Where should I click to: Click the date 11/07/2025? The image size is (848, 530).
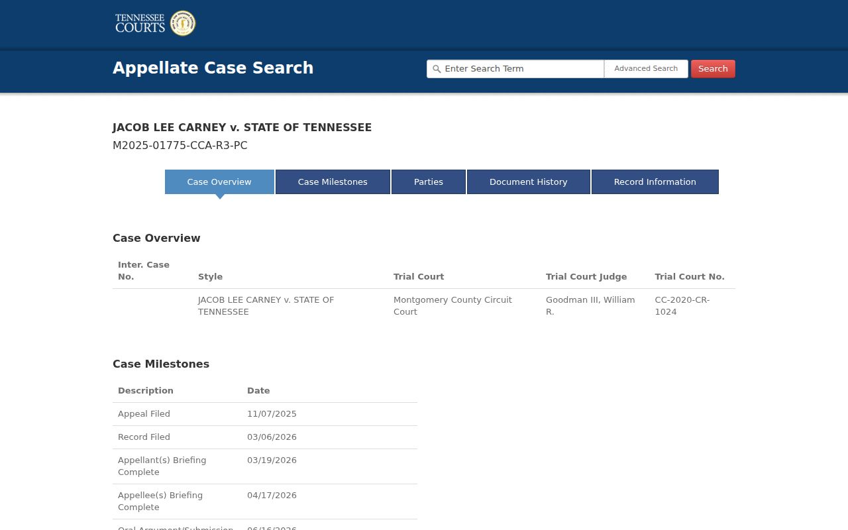(272, 414)
